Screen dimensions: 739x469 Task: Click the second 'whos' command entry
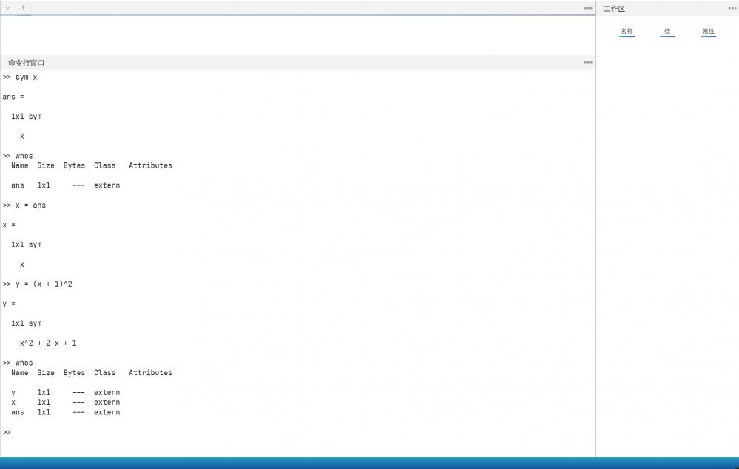pyautogui.click(x=24, y=363)
